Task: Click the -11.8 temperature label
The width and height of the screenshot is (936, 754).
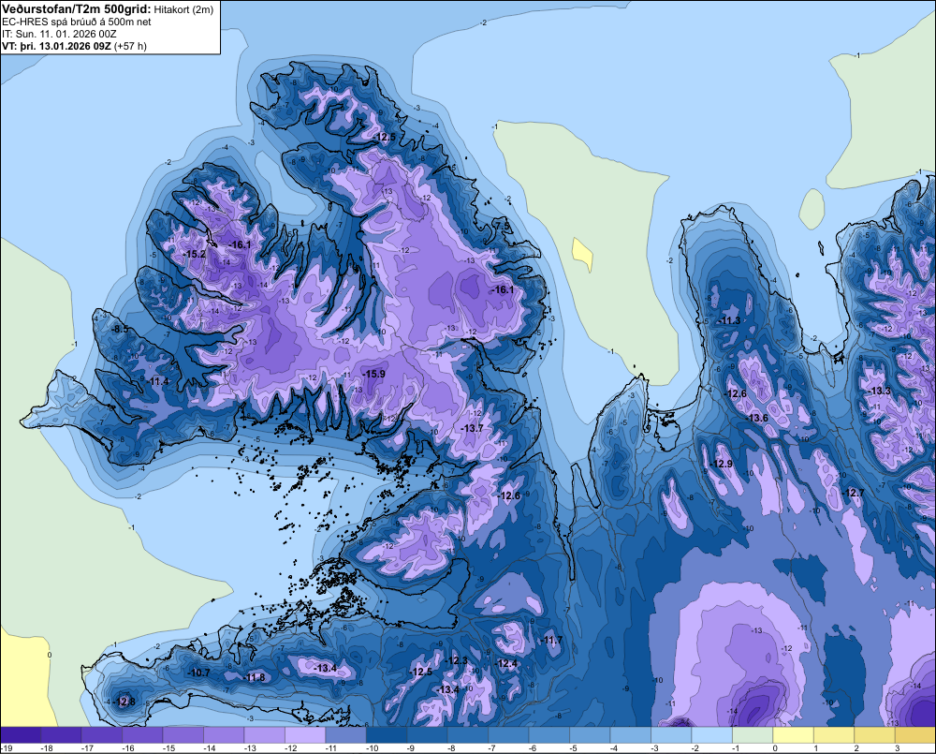Action: 254,677
